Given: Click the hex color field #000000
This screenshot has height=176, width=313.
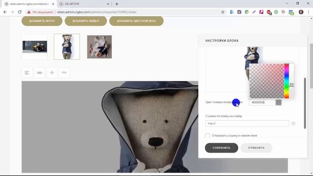Looking at the screenshot, I should (262, 102).
